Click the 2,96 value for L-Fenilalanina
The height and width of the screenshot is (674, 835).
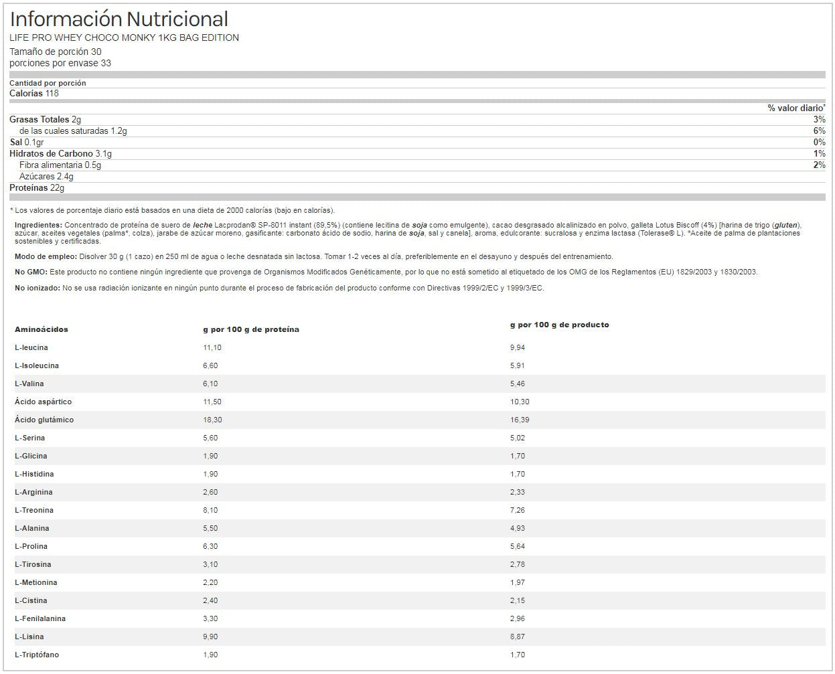(518, 618)
